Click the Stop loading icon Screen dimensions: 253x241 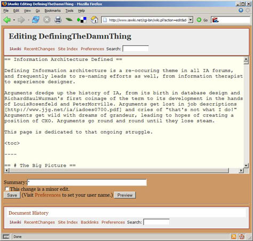click(47, 20)
